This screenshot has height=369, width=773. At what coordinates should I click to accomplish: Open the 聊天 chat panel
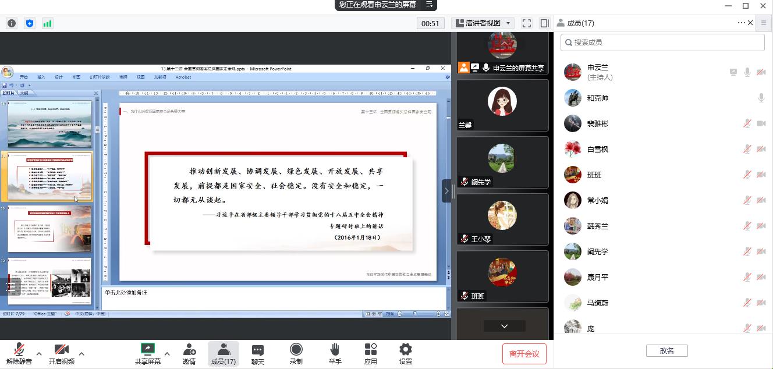coord(258,353)
